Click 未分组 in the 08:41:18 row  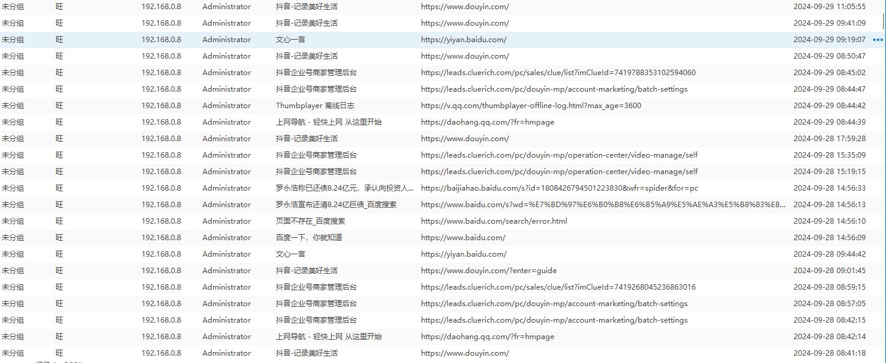point(13,353)
